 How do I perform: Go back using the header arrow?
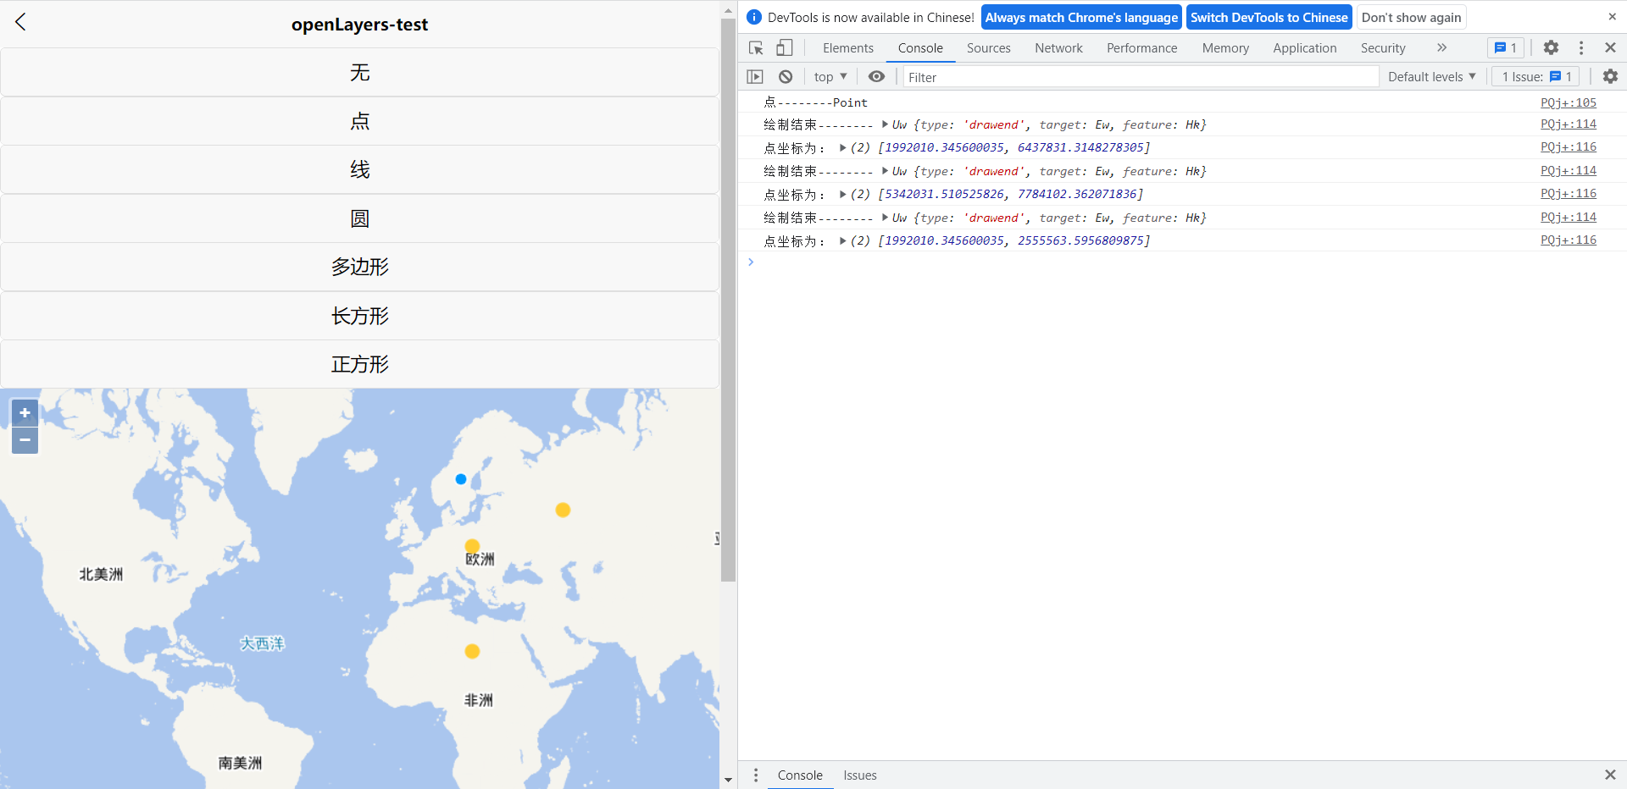[x=21, y=23]
